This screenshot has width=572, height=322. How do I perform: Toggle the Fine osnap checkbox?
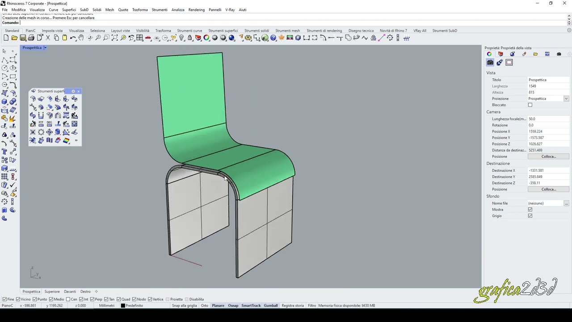[x=4, y=299]
